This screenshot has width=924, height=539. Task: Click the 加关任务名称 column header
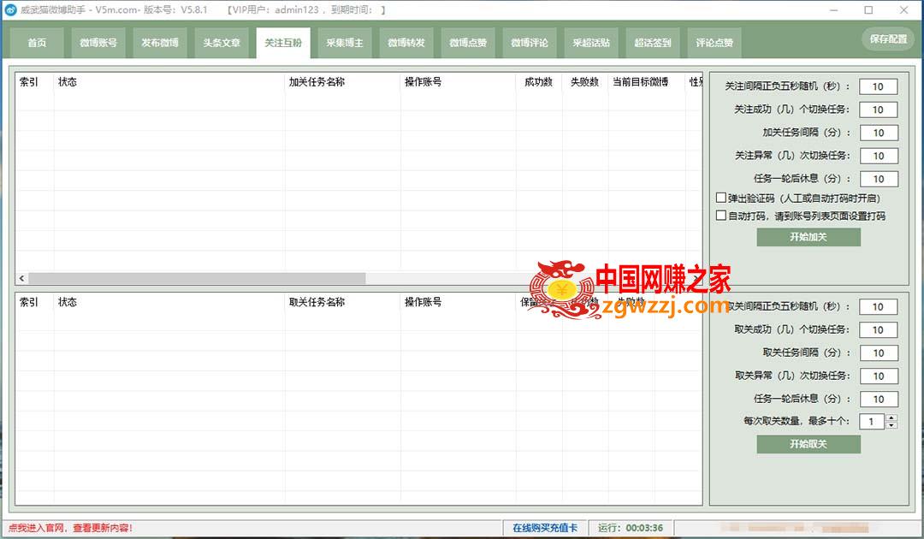coord(317,82)
